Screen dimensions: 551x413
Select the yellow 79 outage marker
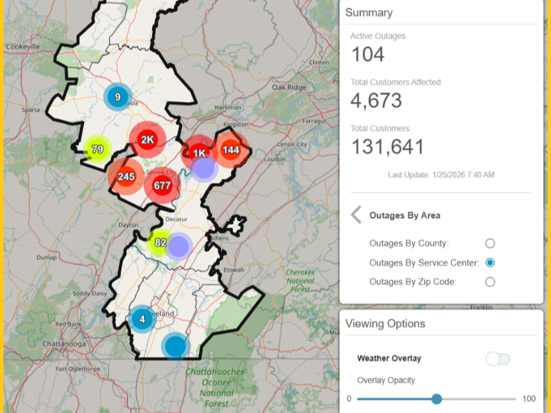click(97, 149)
